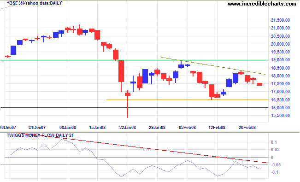The image size is (300, 182).
Task: Select the 16,500.00 price axis label
Action: pyautogui.click(x=280, y=100)
